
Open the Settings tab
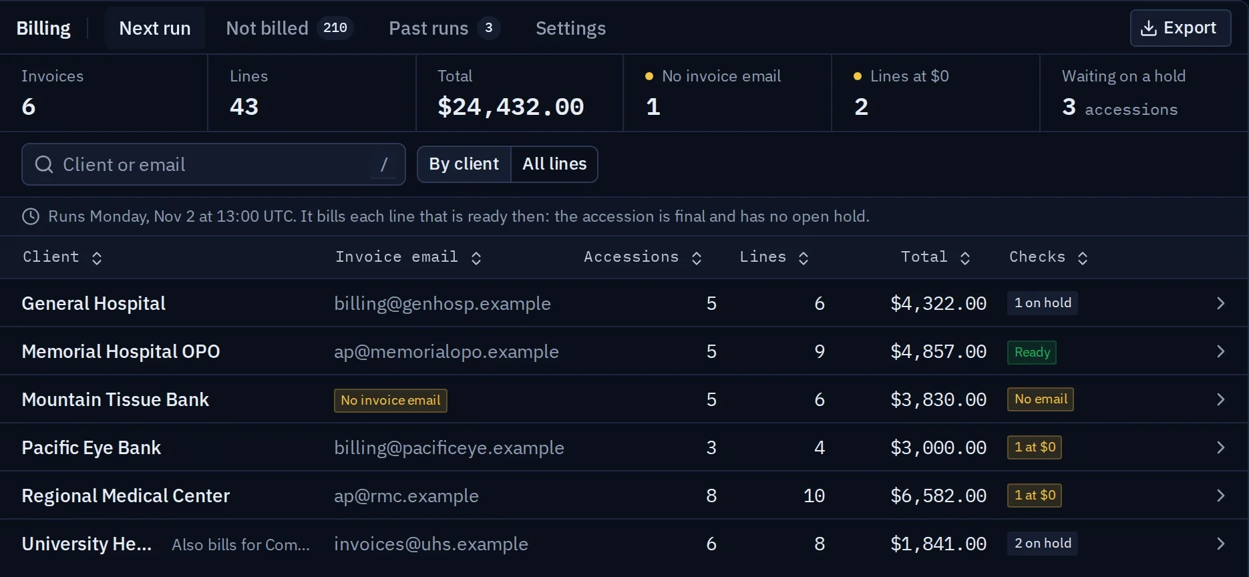tap(570, 28)
